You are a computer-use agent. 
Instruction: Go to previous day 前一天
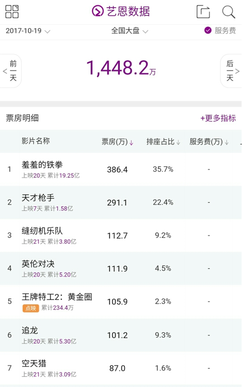tap(11, 71)
